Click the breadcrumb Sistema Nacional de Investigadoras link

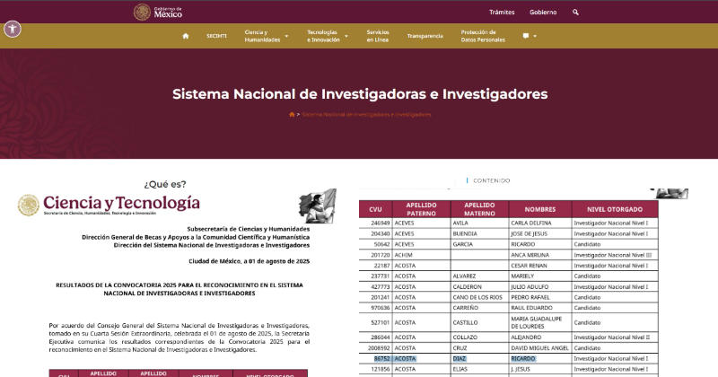coord(366,115)
